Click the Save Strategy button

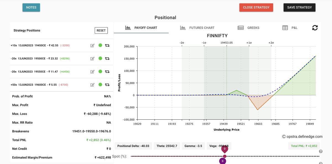299,7
